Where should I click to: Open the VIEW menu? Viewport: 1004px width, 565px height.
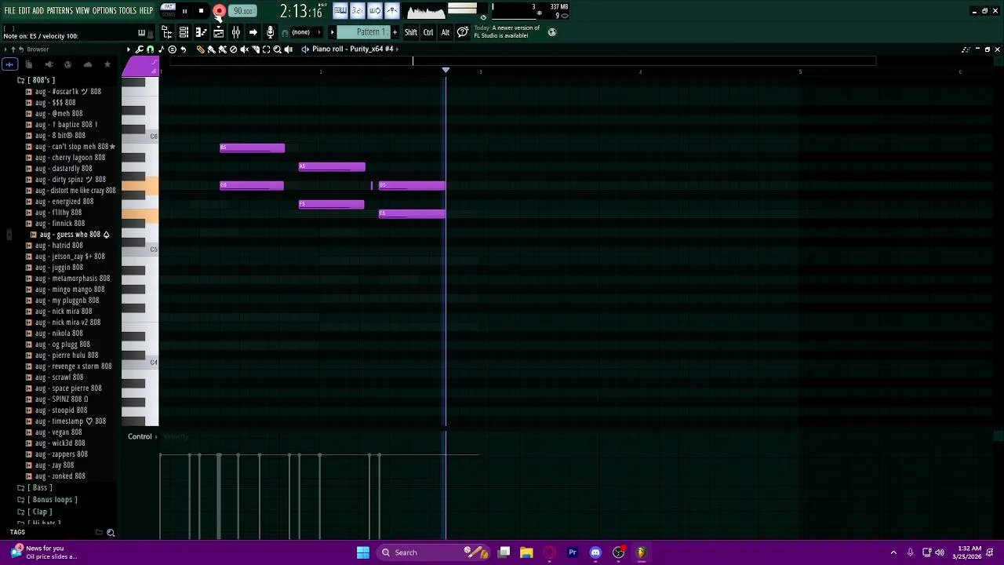(x=82, y=11)
